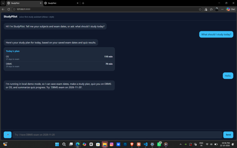Click the '70 min' duration value
Viewport: 237px width, 148px height.
pos(109,64)
